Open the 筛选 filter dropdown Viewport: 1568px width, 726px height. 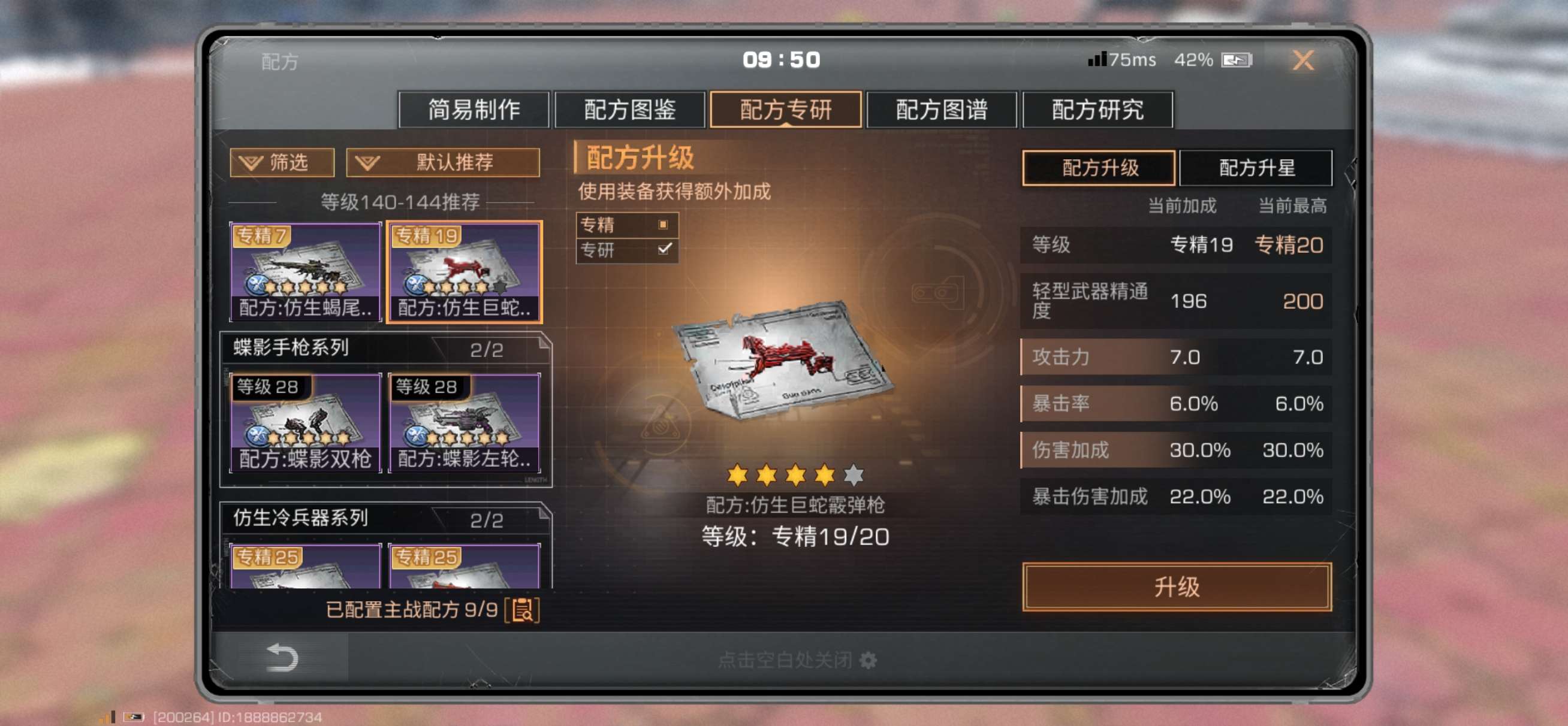coord(282,162)
